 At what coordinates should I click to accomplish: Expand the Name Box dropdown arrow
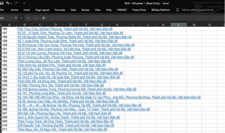tap(16, 18)
